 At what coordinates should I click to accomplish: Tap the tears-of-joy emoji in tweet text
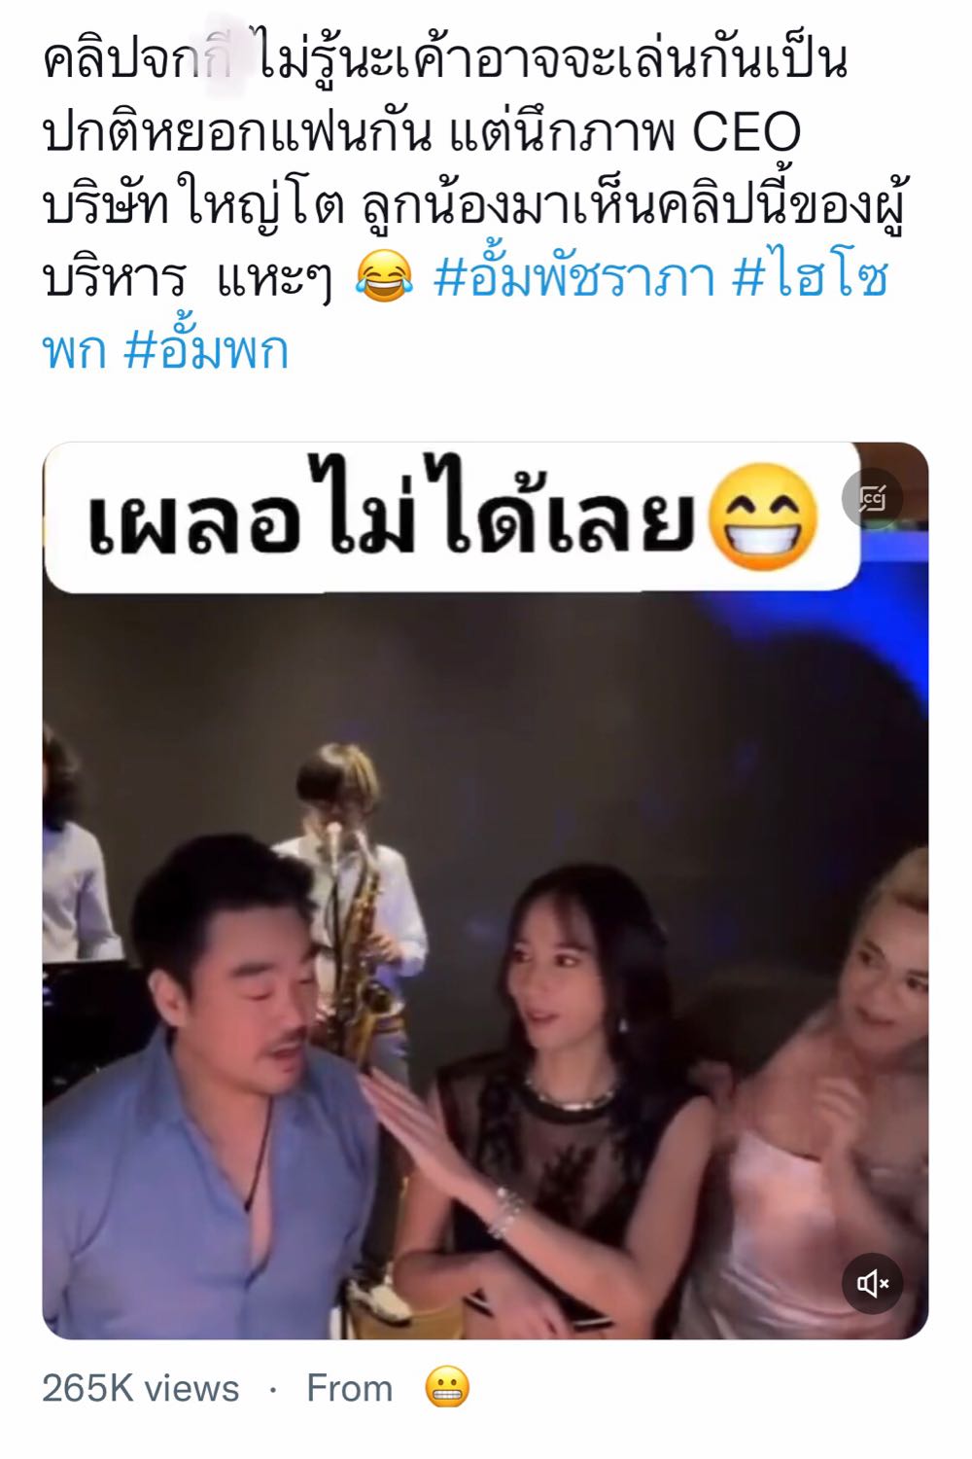[x=385, y=278]
